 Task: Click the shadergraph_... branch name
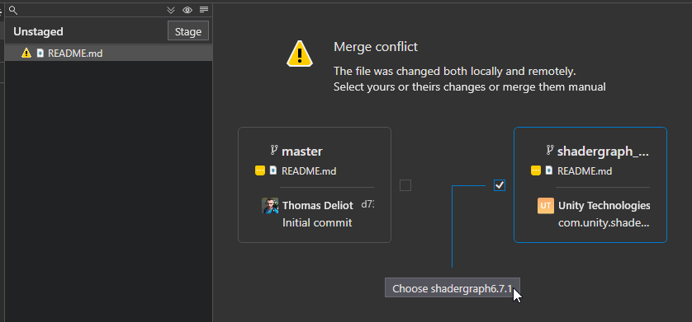604,152
